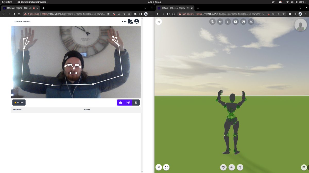Open the emote face button

(x=224, y=167)
